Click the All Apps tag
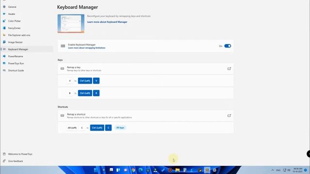 120,128
